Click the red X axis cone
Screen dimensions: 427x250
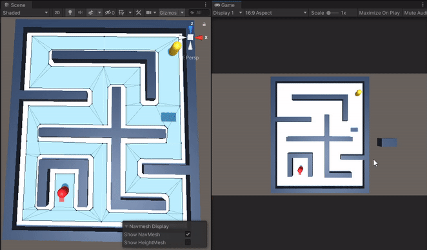point(199,37)
